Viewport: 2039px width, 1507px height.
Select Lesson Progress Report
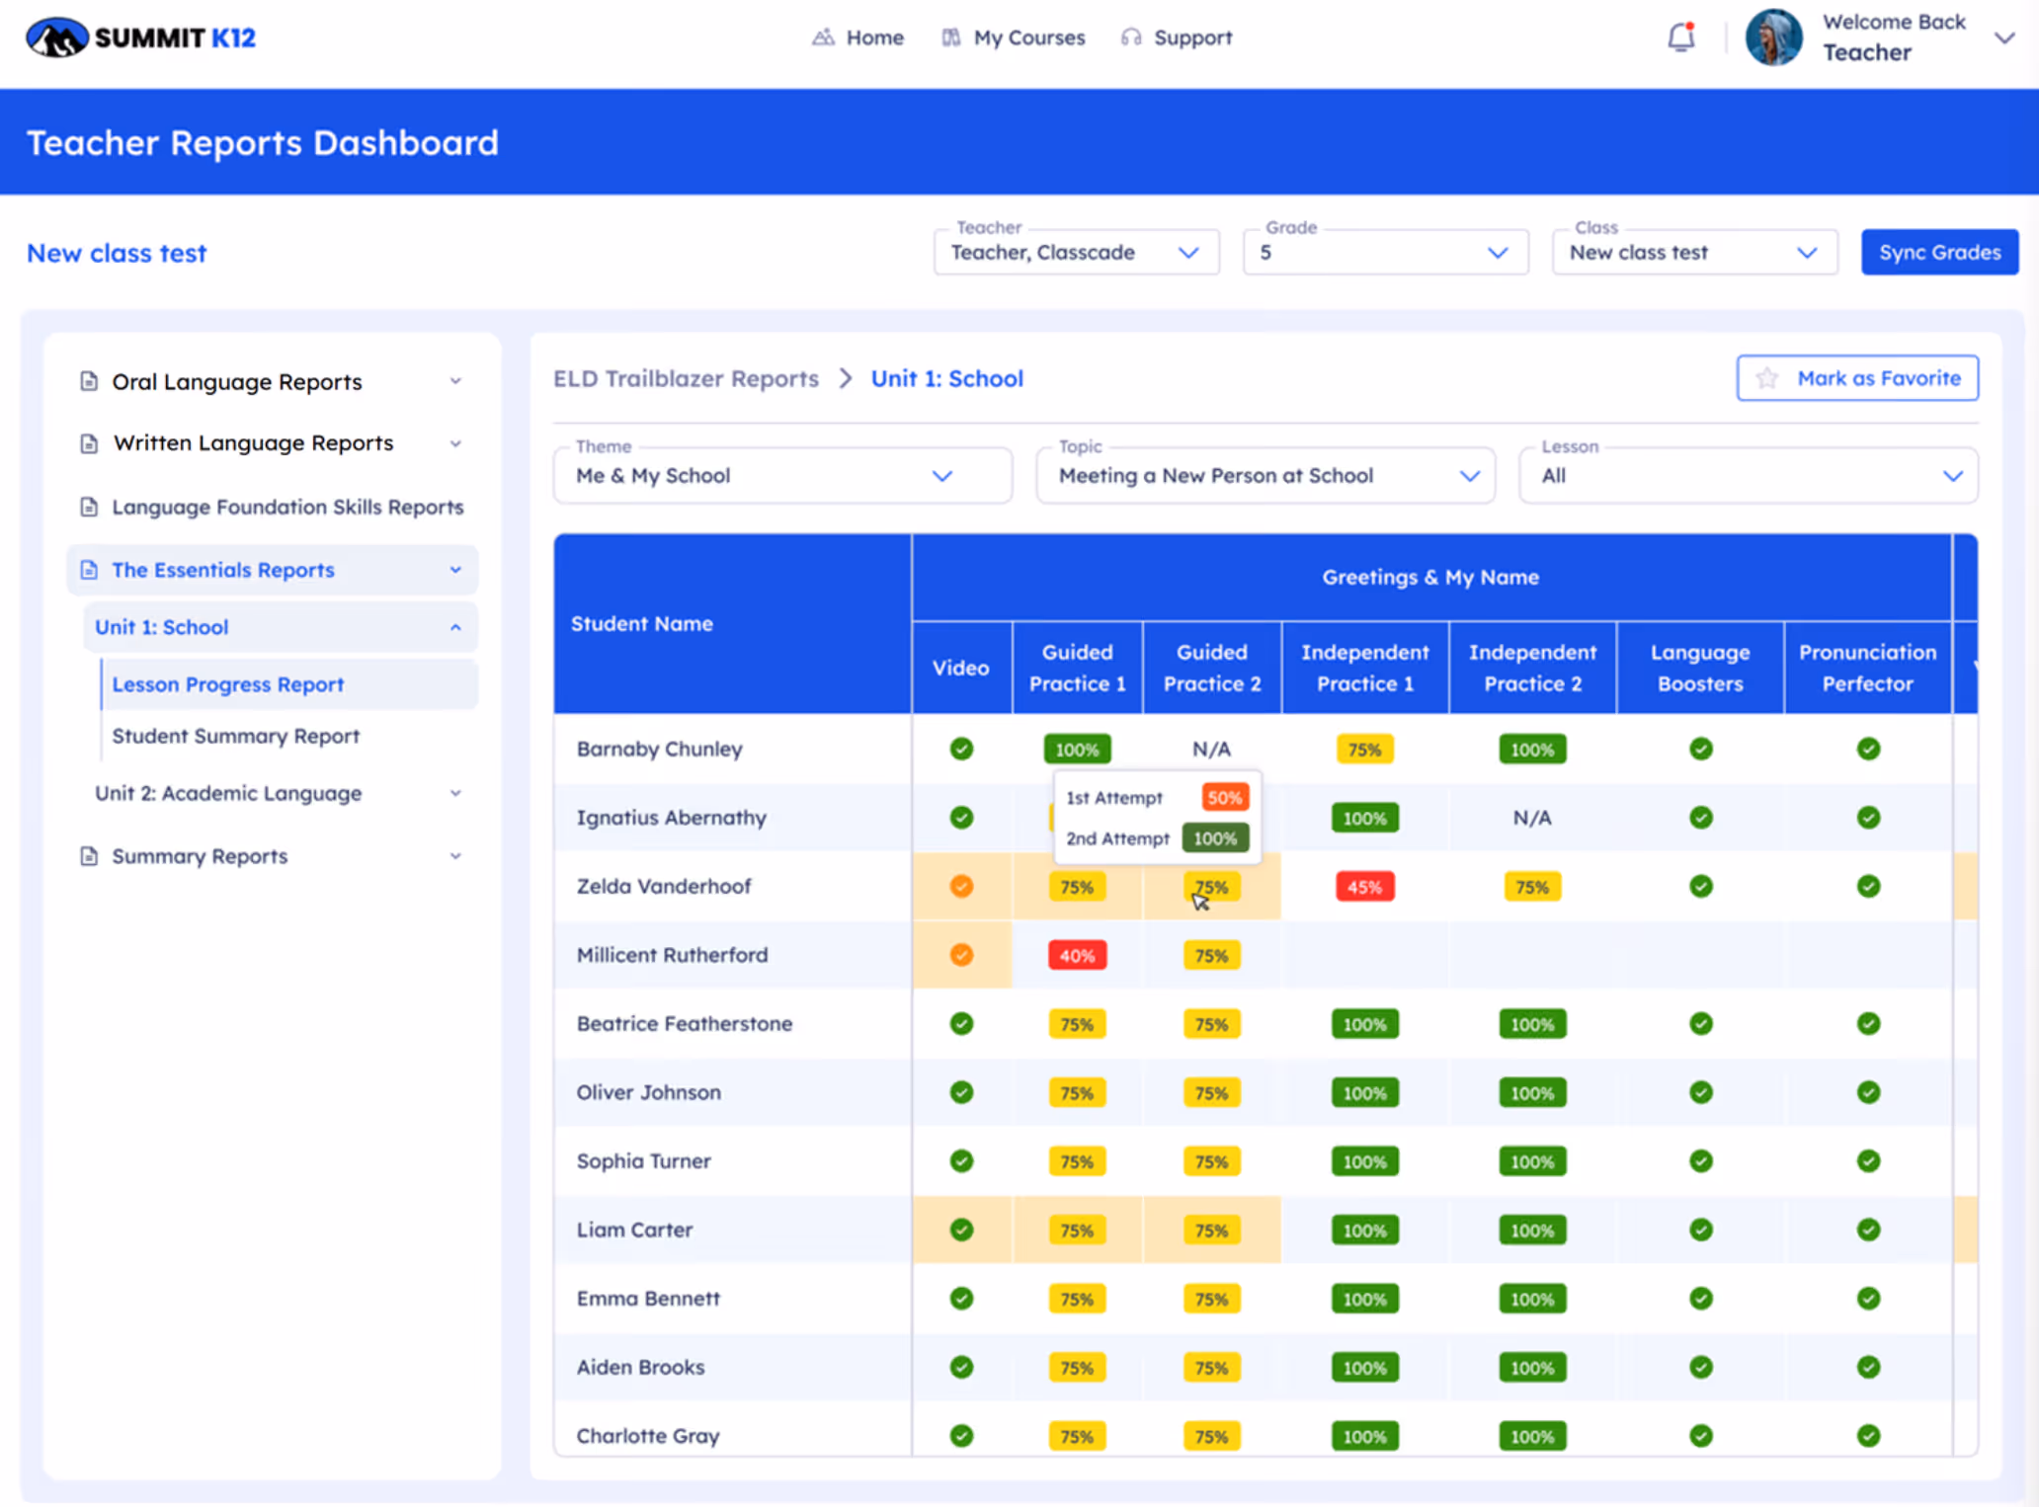tap(288, 684)
